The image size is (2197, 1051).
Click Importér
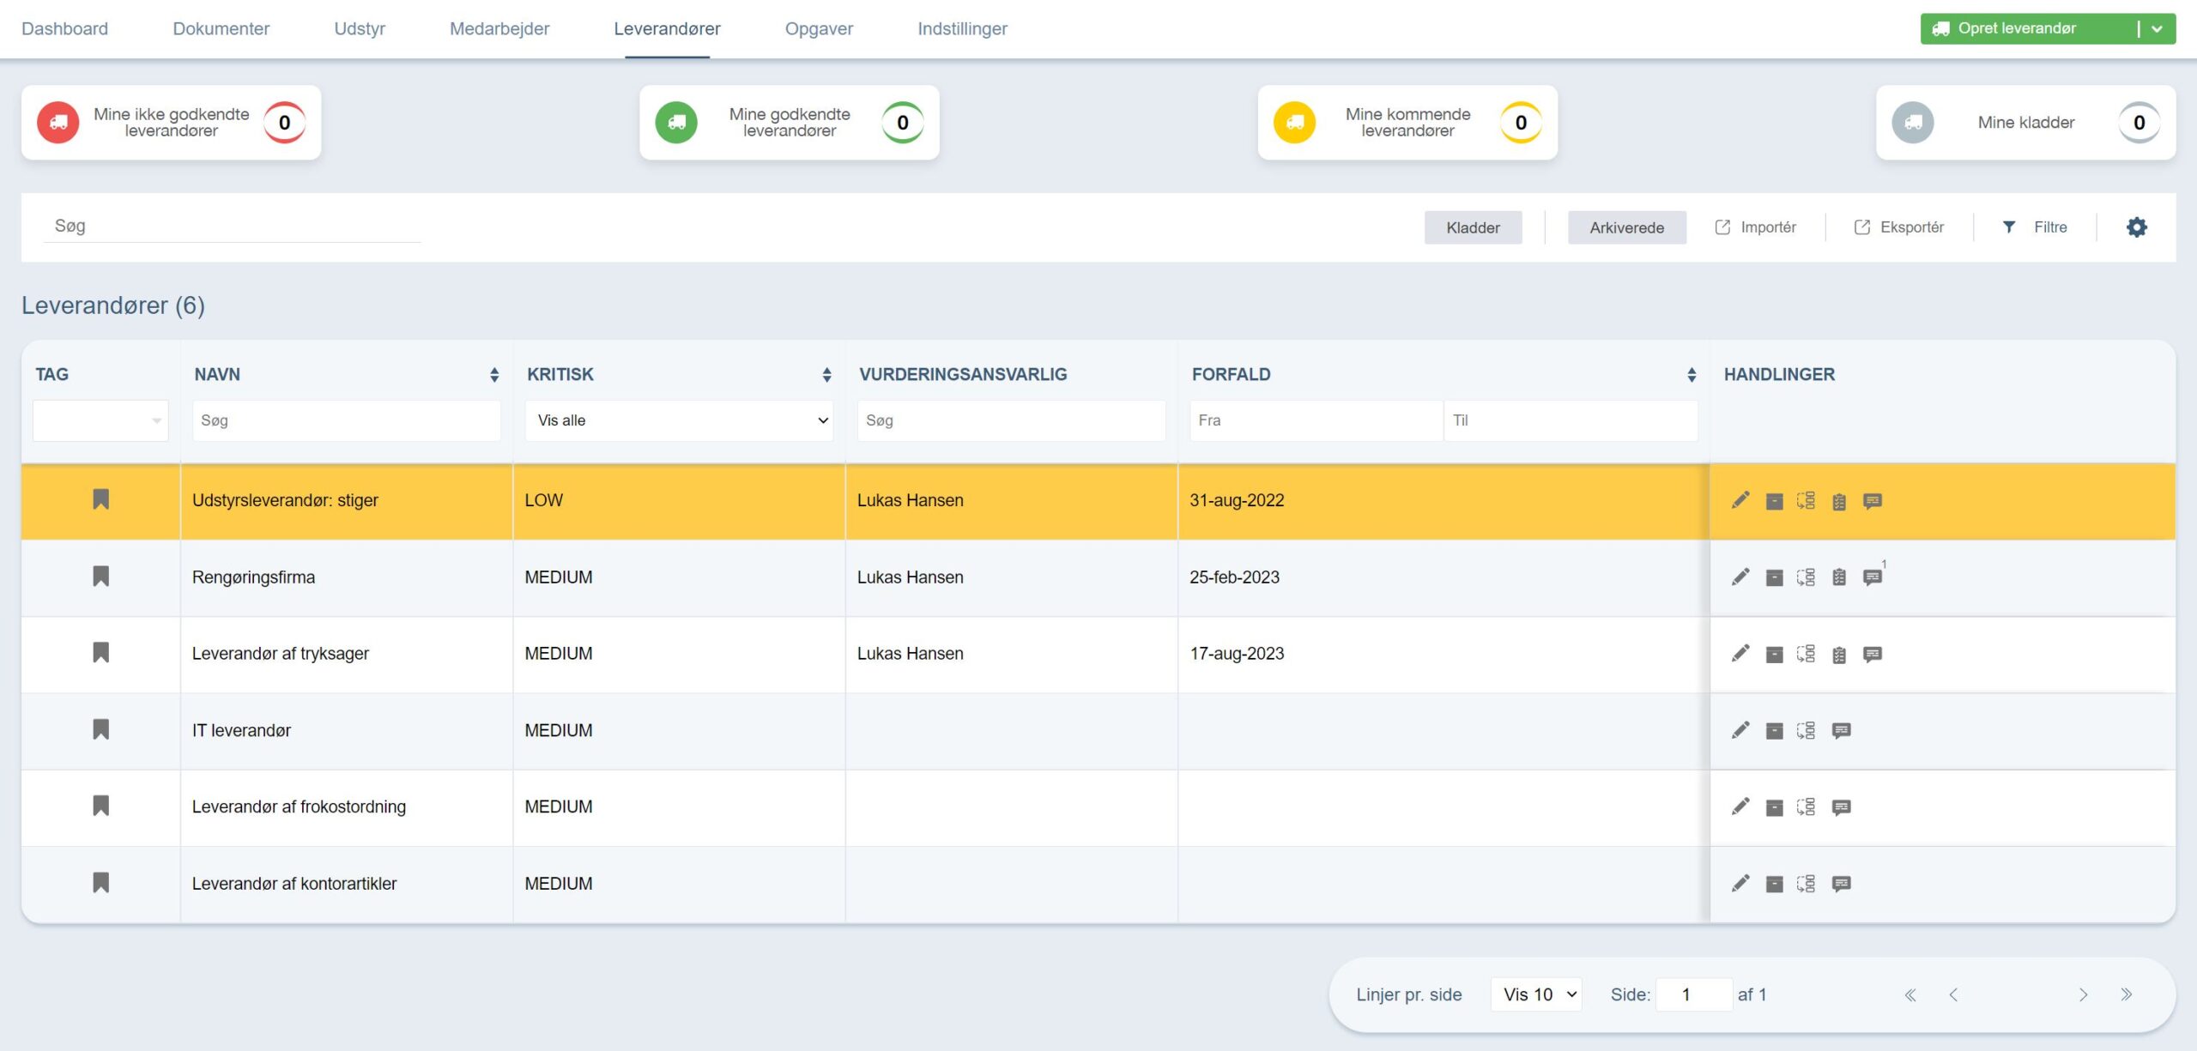coord(1756,227)
